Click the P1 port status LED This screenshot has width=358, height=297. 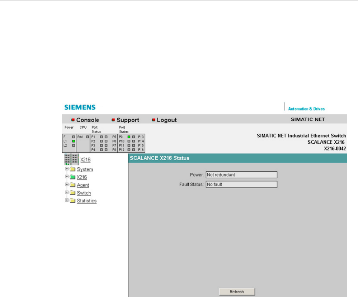pos(102,137)
